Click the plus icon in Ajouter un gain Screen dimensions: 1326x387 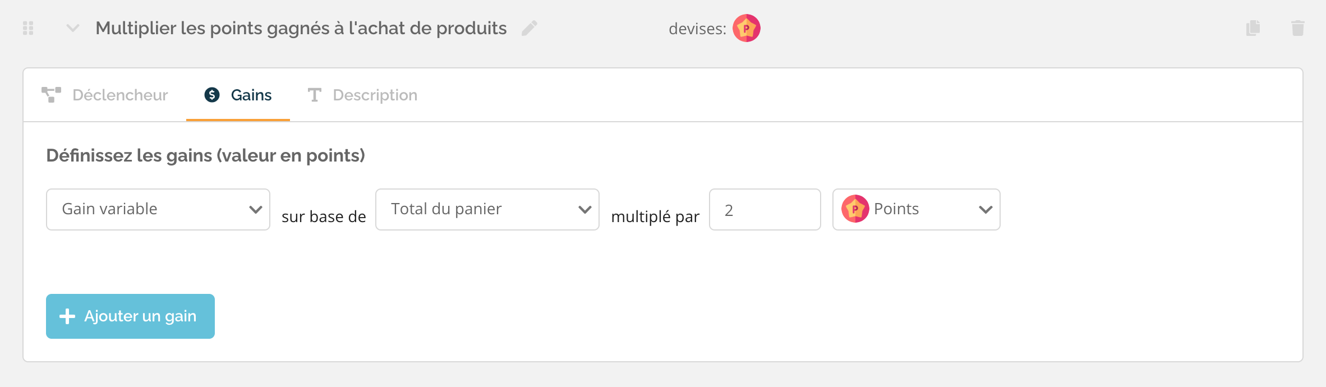click(67, 316)
